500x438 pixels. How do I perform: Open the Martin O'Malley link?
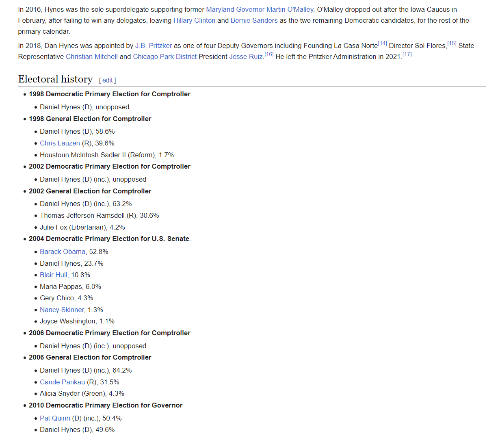coord(290,9)
